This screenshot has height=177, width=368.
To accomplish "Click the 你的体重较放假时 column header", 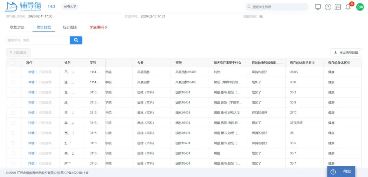I will [x=267, y=63].
